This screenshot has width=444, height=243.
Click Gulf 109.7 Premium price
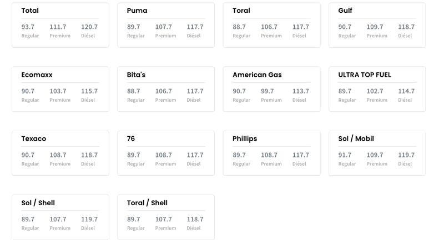click(375, 27)
